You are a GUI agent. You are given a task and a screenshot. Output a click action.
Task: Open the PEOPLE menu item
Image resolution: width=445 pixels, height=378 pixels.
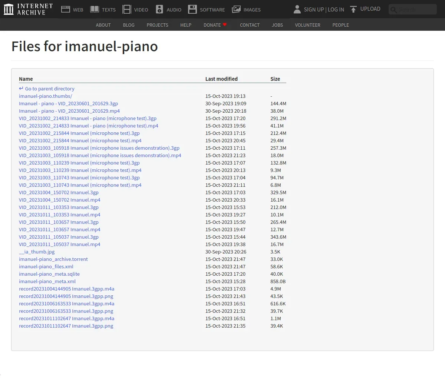click(x=340, y=25)
